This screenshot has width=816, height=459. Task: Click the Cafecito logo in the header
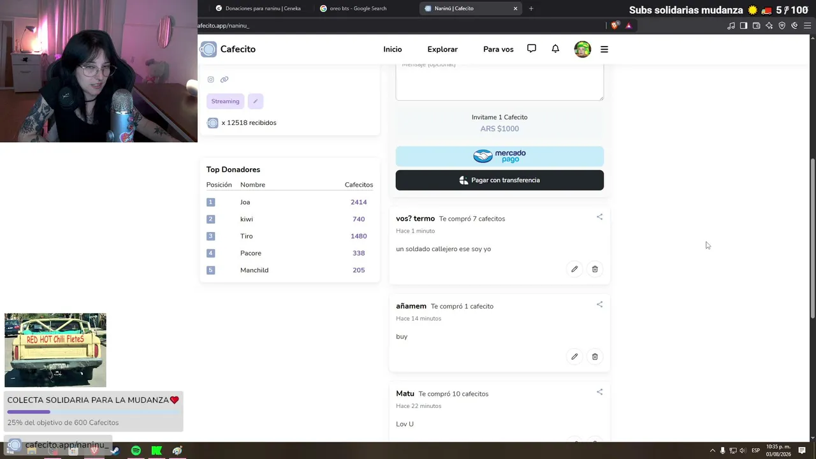228,49
